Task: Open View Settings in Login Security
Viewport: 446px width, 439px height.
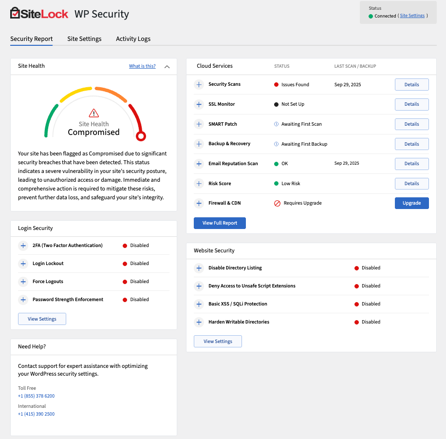Action: tap(42, 319)
